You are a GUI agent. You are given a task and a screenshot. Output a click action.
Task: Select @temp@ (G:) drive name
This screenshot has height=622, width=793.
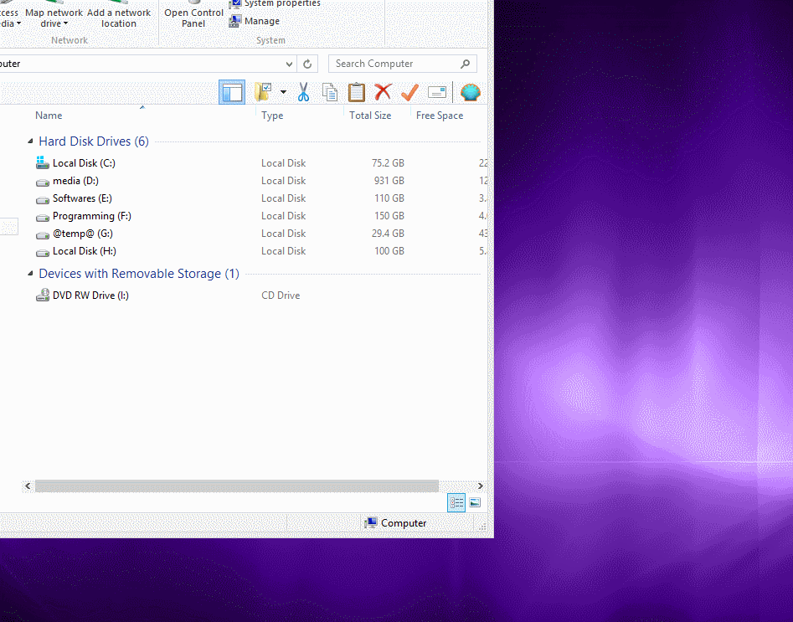[x=83, y=234]
